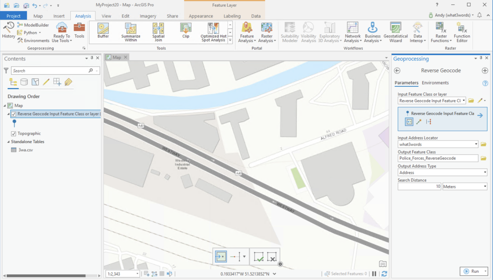Screen dimensions: 493x280
Task: Select the Buffer tool in the gallery
Action: tap(103, 31)
